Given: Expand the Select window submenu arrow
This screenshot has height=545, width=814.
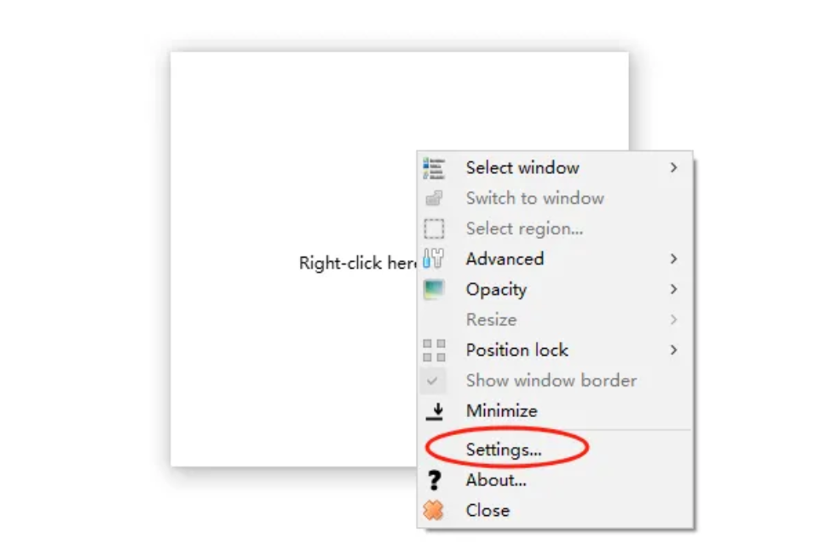Looking at the screenshot, I should [673, 168].
